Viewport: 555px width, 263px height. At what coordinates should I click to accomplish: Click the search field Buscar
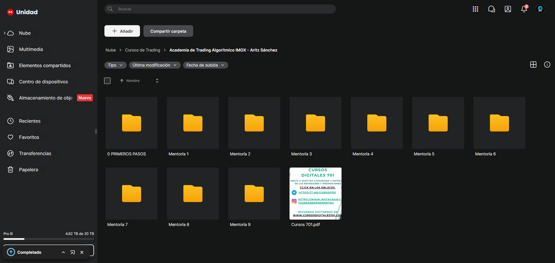click(220, 9)
